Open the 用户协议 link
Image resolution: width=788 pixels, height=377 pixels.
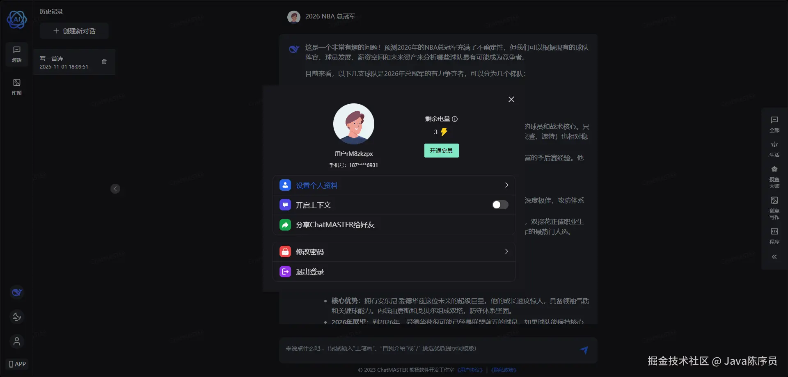pyautogui.click(x=470, y=370)
